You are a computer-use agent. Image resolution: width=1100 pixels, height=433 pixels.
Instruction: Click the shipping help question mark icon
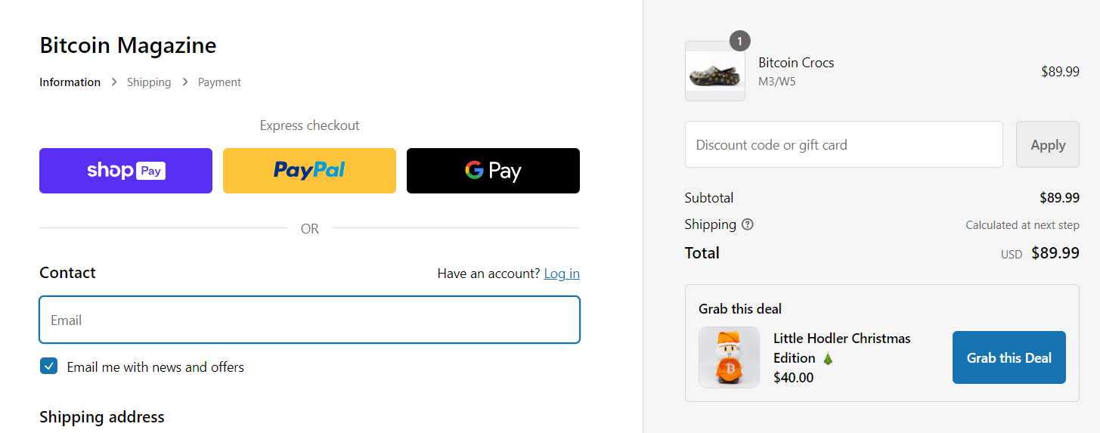point(748,224)
